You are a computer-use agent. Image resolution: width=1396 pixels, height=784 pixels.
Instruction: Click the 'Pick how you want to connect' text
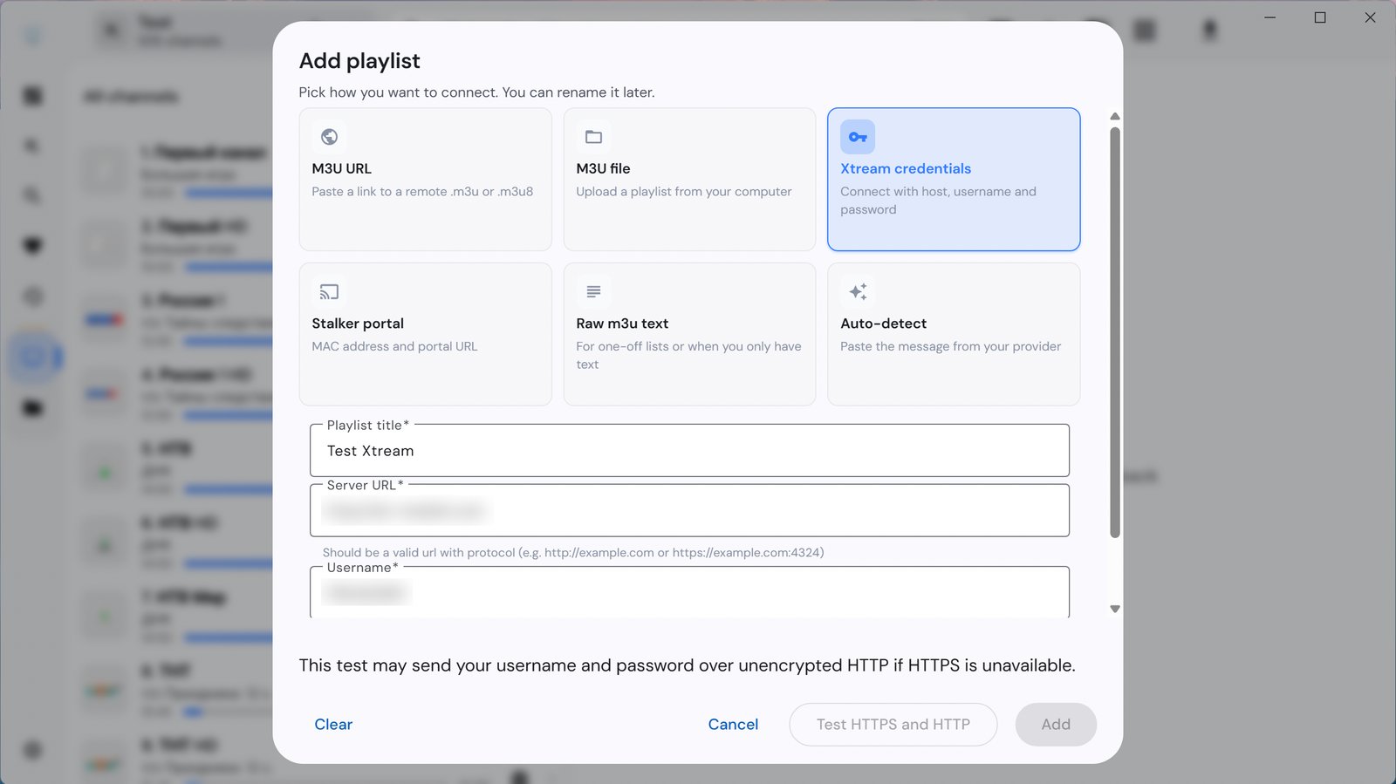476,92
